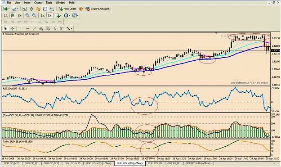Switch to the GBPJPY,M10 (offline) tab
281x167 pixels.
pos(198,163)
